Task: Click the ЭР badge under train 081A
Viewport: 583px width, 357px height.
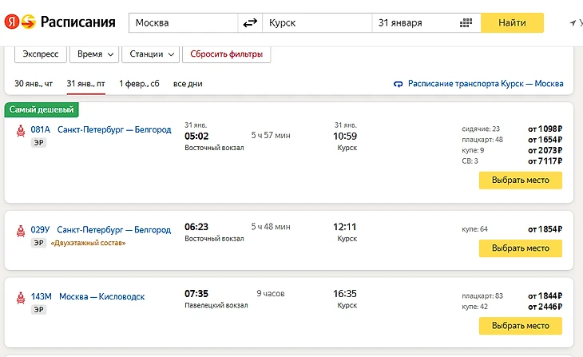Action: click(38, 143)
